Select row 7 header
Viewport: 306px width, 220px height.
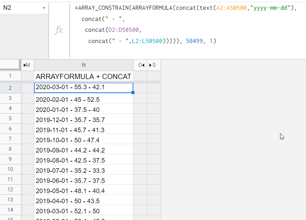pyautogui.click(x=10, y=139)
